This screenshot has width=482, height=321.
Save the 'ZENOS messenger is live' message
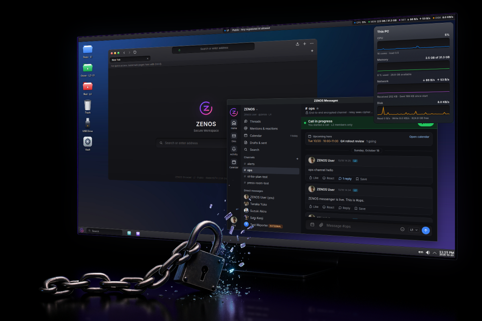(360, 208)
